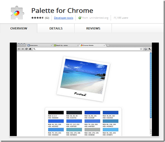This screenshot has width=165, height=142.
Task: Open the REVIEWS tab
Action: coord(93,28)
